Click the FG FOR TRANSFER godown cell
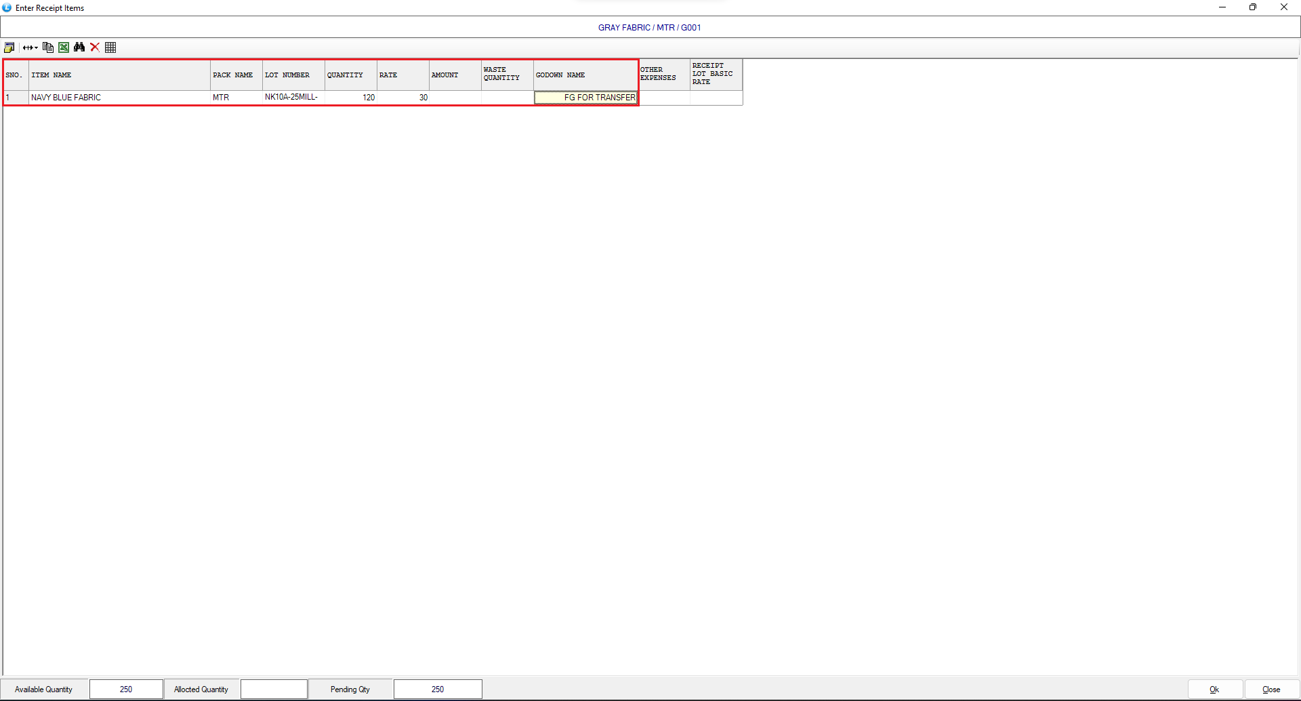The width and height of the screenshot is (1301, 701). click(x=586, y=98)
